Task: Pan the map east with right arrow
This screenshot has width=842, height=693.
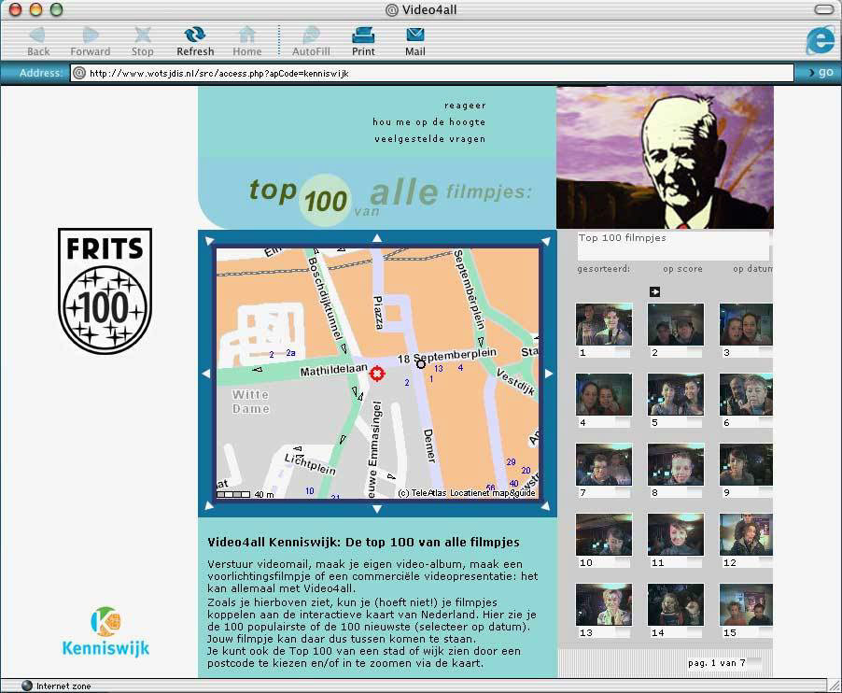Action: (x=548, y=374)
